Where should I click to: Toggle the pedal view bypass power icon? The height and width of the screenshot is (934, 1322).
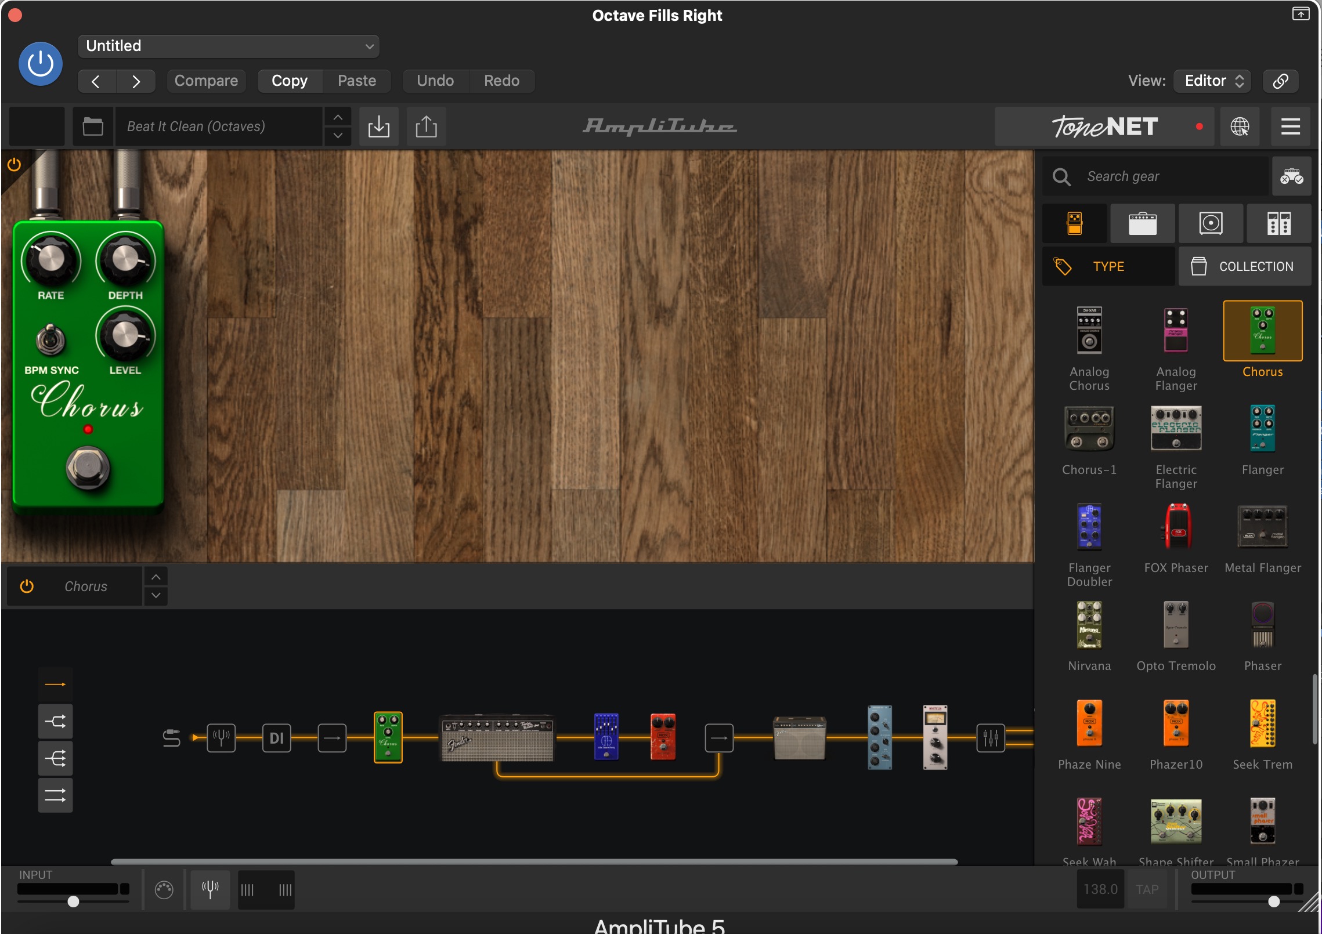click(14, 165)
